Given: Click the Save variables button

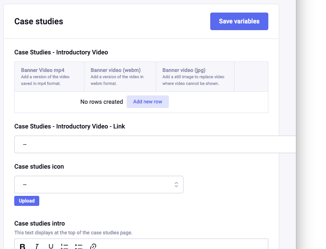Looking at the screenshot, I should pyautogui.click(x=239, y=21).
